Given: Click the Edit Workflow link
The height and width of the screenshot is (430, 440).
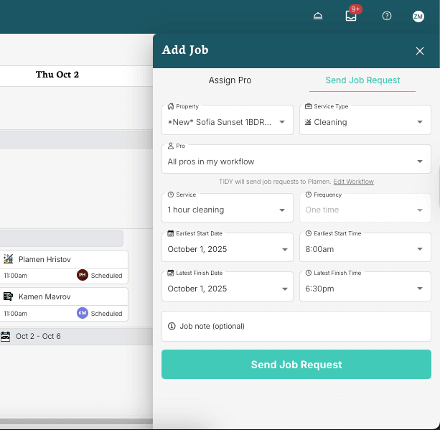Looking at the screenshot, I should pos(353,182).
